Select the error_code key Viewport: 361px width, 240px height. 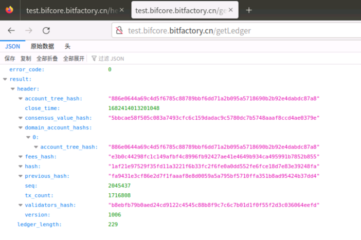(27, 69)
